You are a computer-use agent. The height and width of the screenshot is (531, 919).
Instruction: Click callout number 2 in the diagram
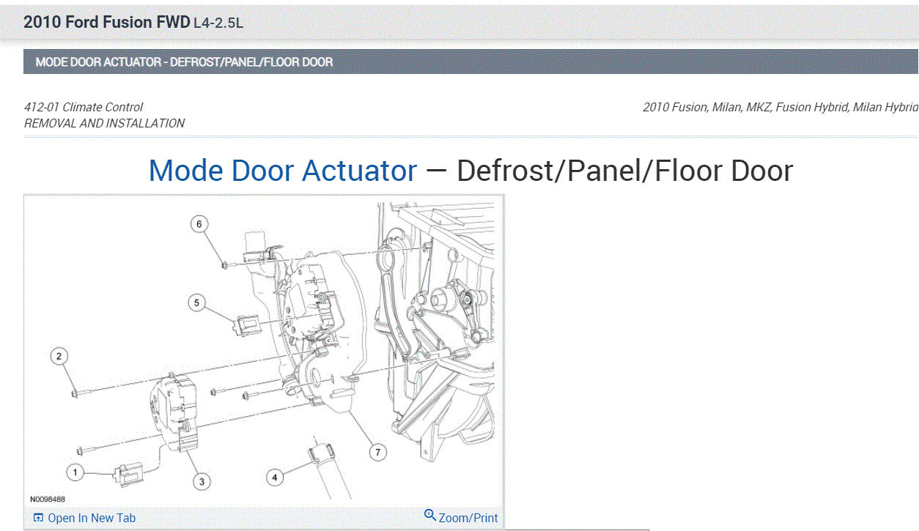click(59, 357)
